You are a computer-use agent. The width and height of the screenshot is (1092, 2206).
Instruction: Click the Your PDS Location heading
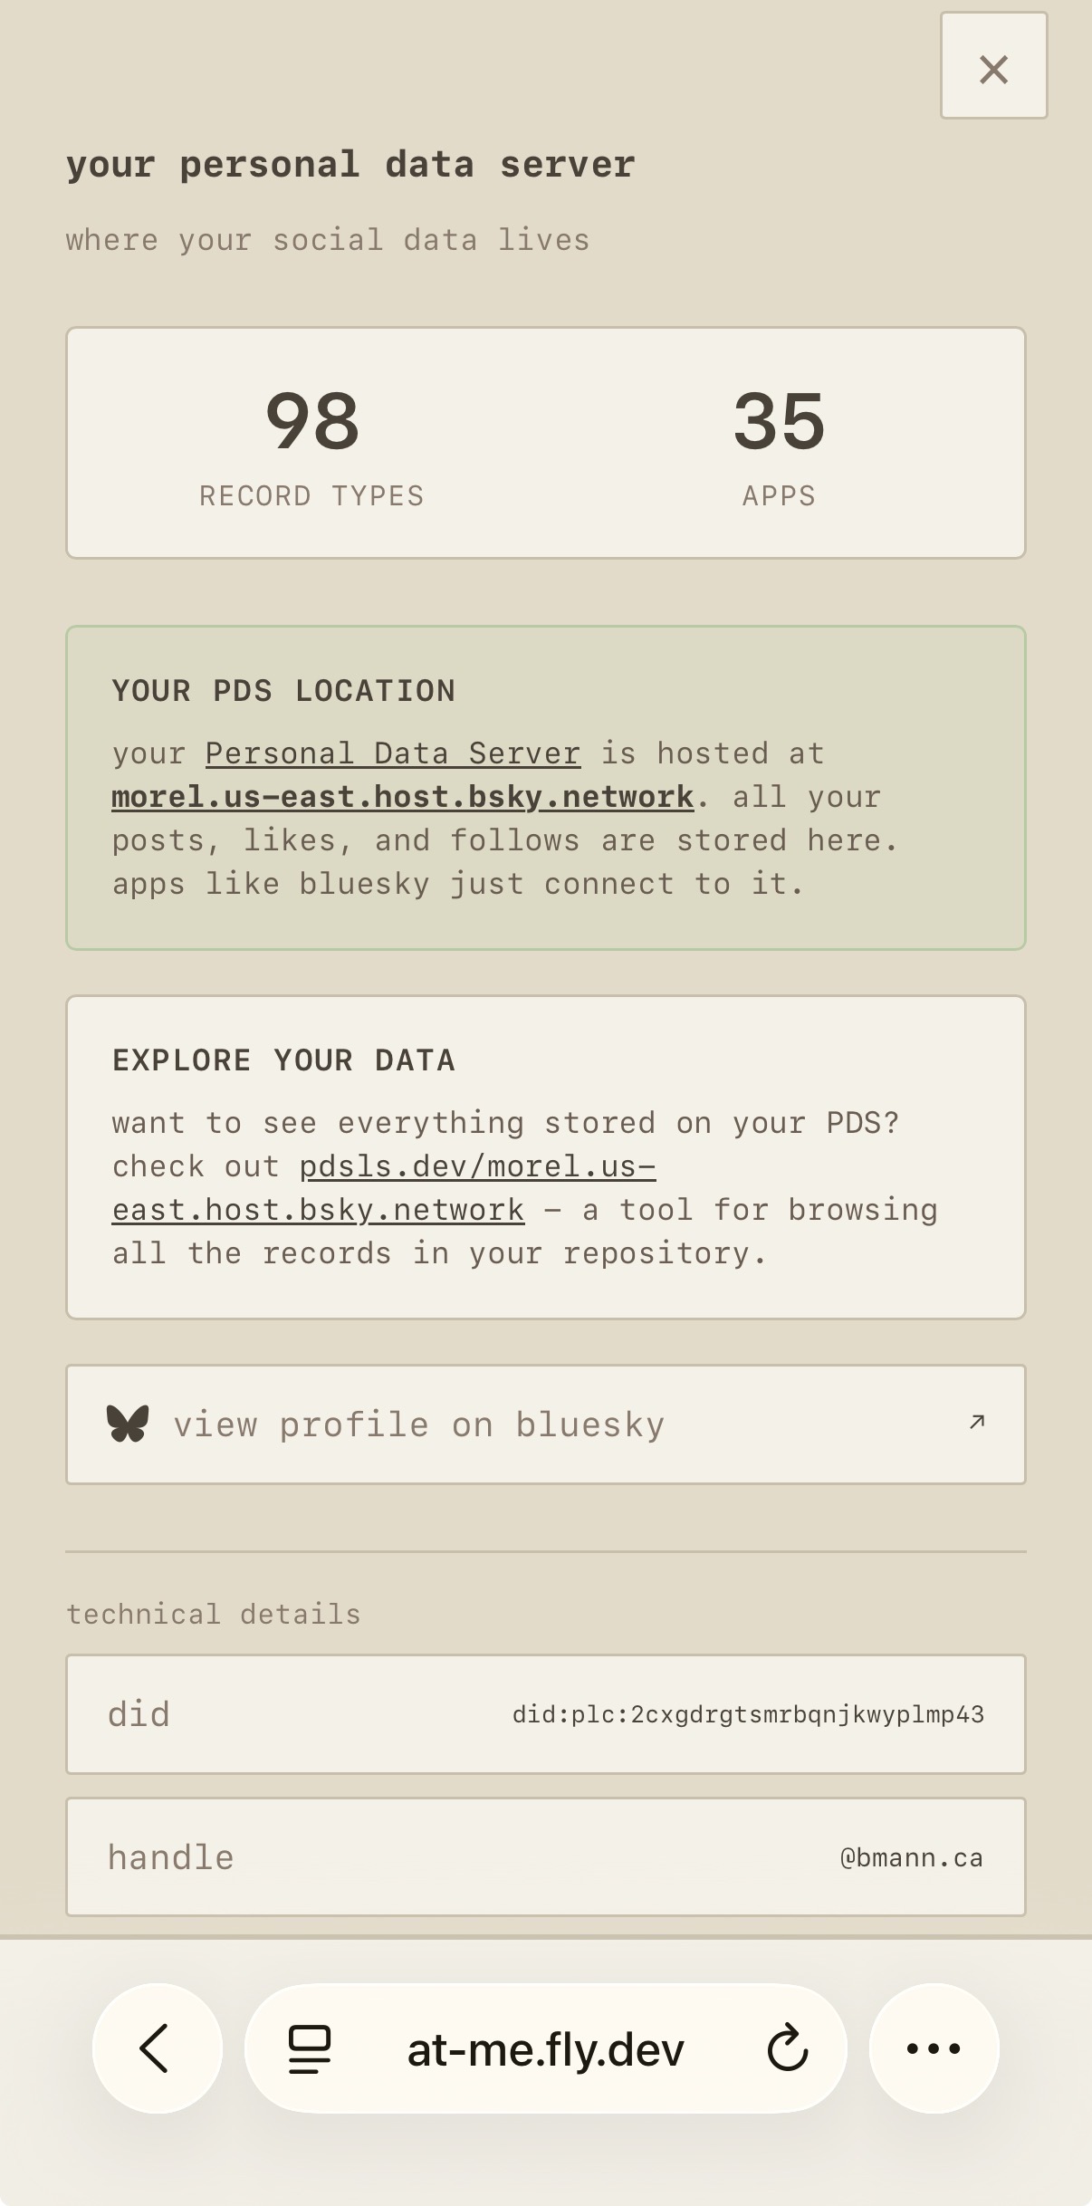pyautogui.click(x=283, y=691)
